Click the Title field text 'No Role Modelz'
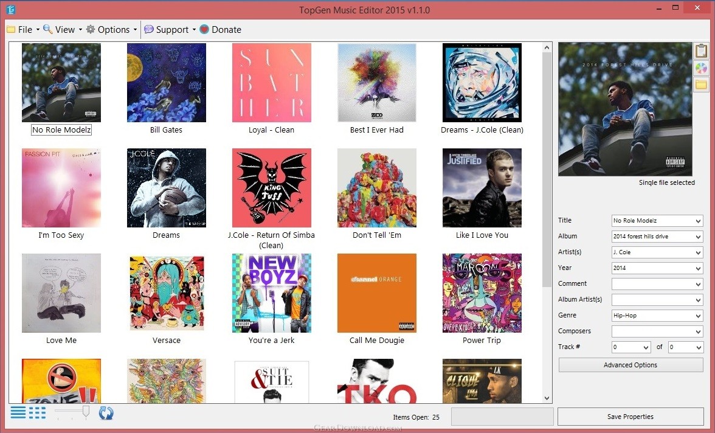 pyautogui.click(x=635, y=221)
